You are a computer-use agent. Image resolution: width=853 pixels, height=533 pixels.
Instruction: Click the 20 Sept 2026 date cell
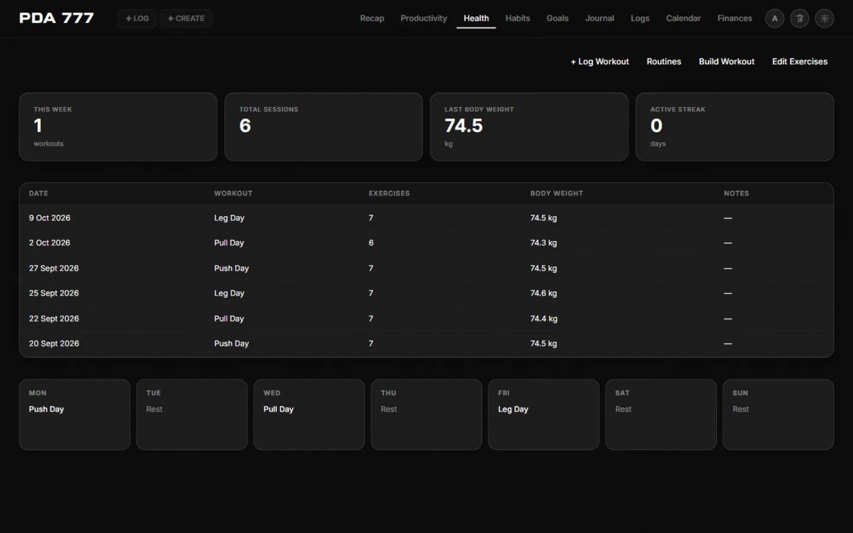(x=54, y=343)
